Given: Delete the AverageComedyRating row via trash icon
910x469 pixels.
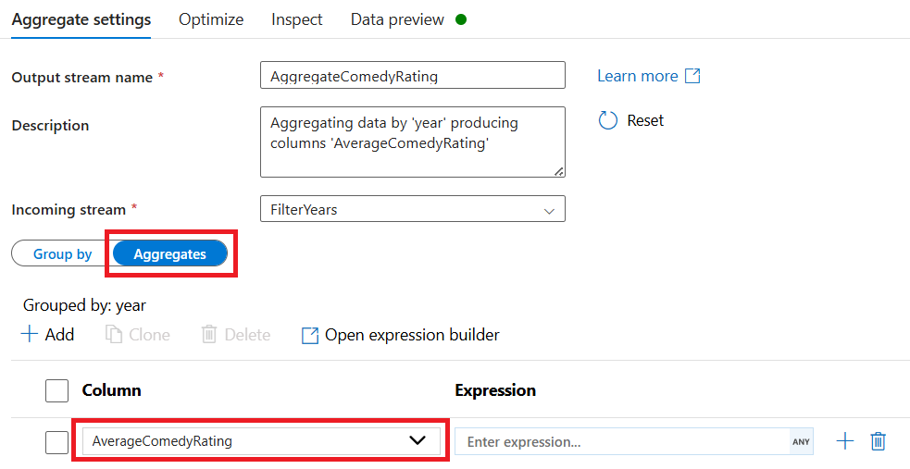Looking at the screenshot, I should pos(879,441).
